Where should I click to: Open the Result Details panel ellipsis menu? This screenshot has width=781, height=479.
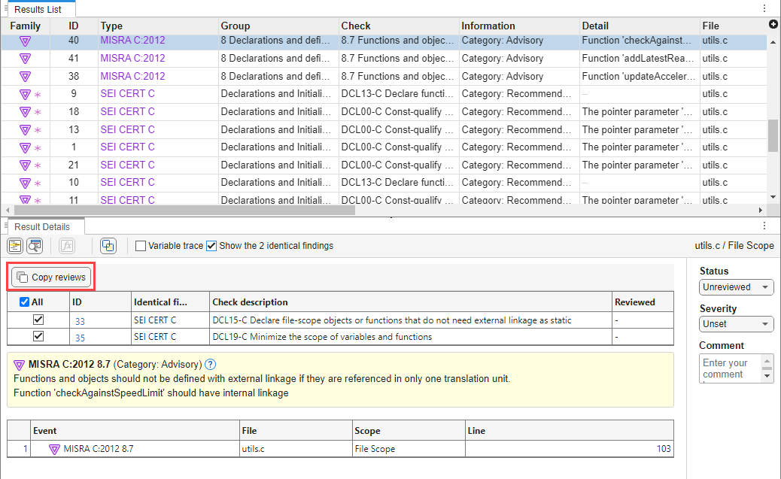(x=764, y=226)
